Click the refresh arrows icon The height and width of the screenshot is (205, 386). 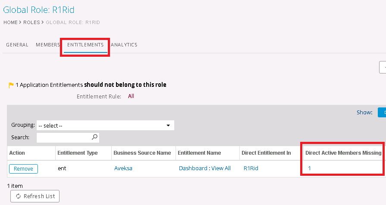pyautogui.click(x=18, y=196)
